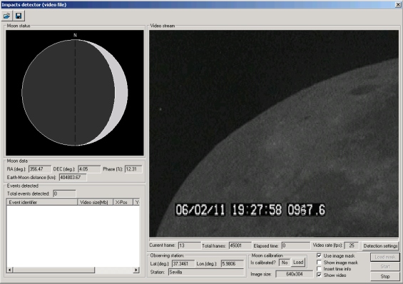Image resolution: width=403 pixels, height=284 pixels.
Task: Click the Elapsed time field
Action: [x=295, y=245]
